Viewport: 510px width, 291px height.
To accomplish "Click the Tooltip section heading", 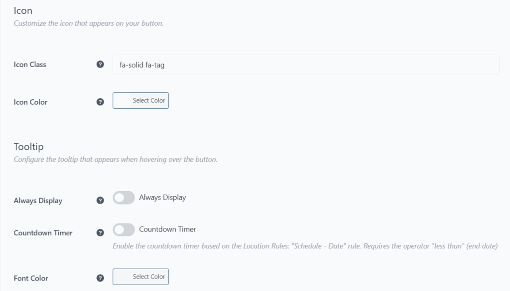I will pos(28,146).
